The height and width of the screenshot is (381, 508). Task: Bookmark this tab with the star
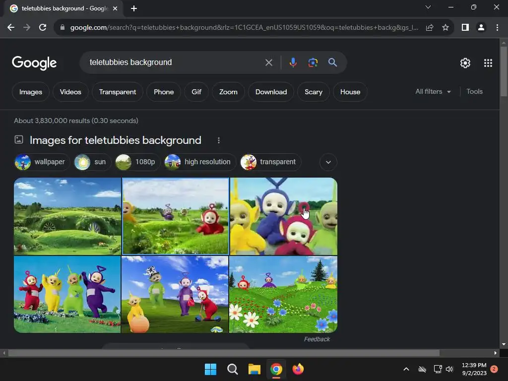click(x=445, y=28)
